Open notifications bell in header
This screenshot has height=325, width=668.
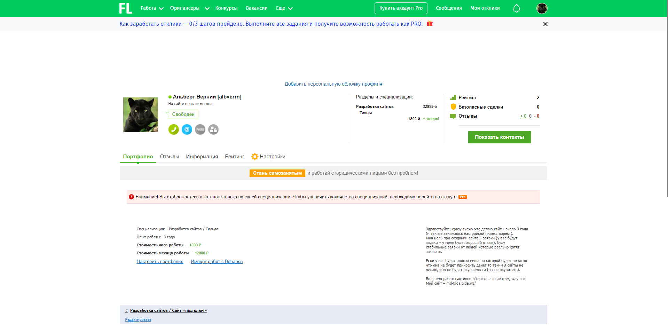(517, 8)
